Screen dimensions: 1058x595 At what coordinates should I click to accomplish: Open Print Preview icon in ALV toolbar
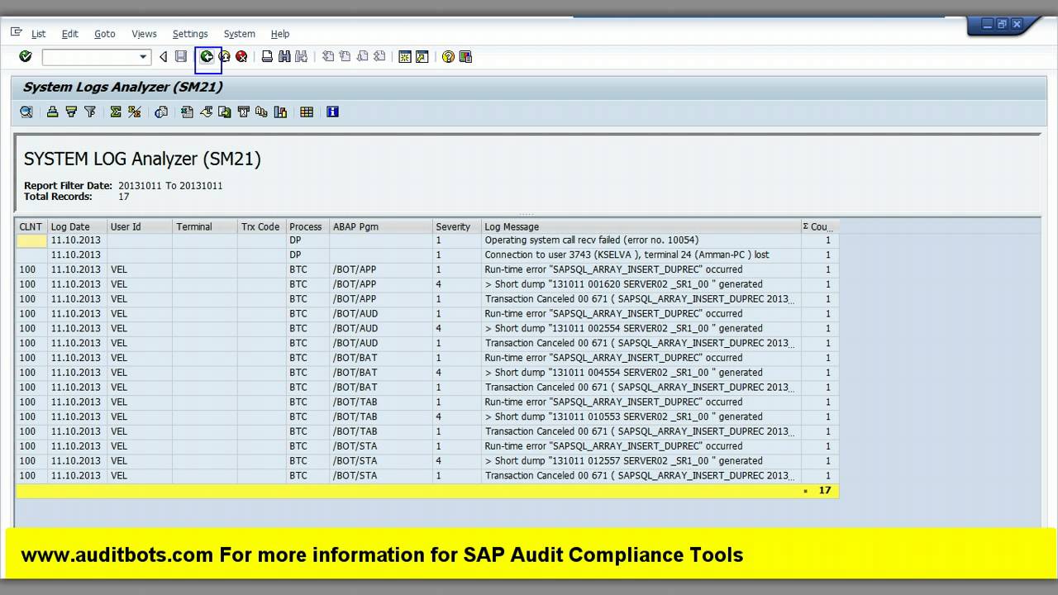(161, 112)
